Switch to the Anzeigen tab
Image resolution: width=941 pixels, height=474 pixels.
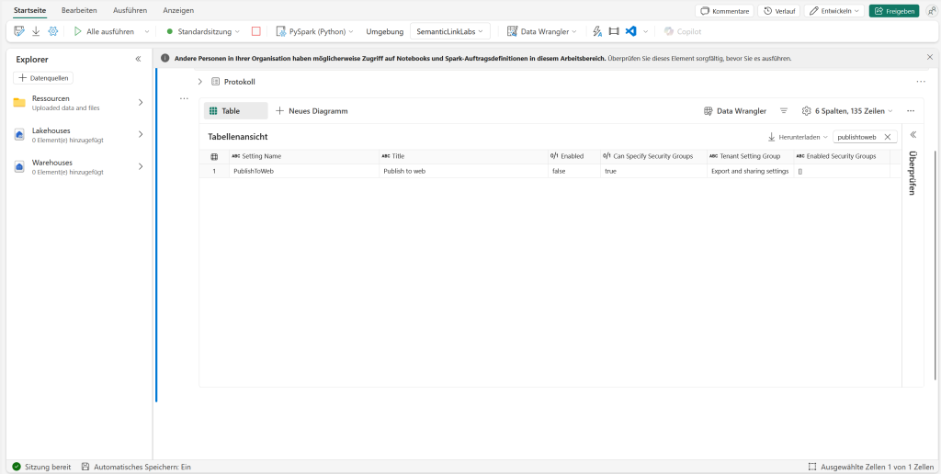point(178,10)
